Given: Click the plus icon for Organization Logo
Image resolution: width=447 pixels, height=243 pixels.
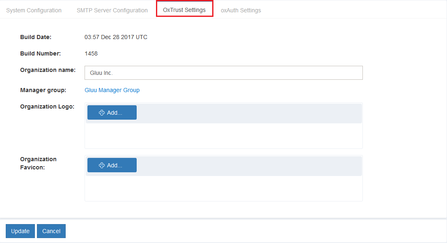Looking at the screenshot, I should pyautogui.click(x=102, y=113).
